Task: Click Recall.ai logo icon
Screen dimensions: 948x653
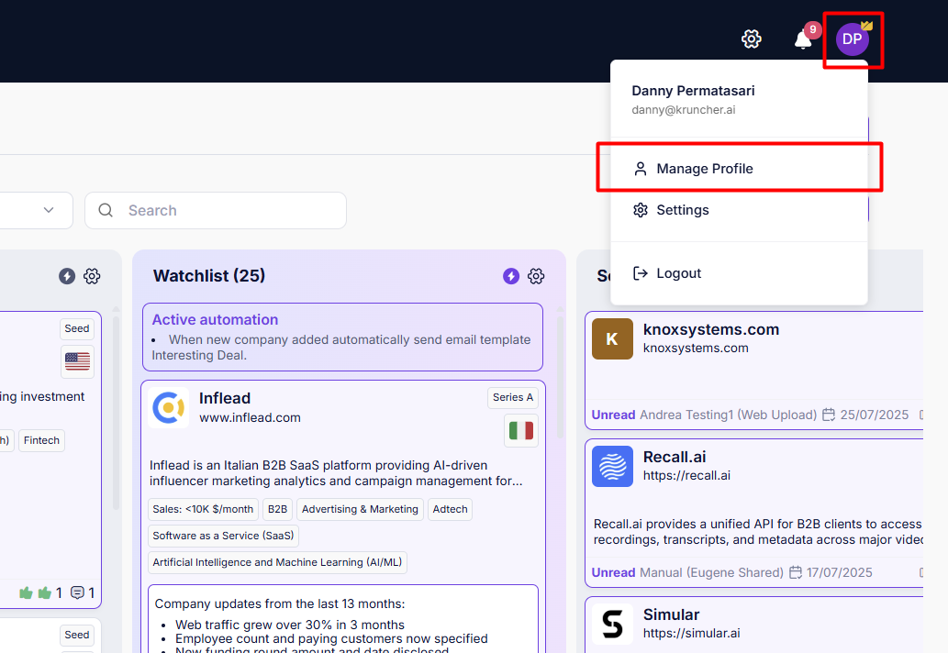Action: 612,466
